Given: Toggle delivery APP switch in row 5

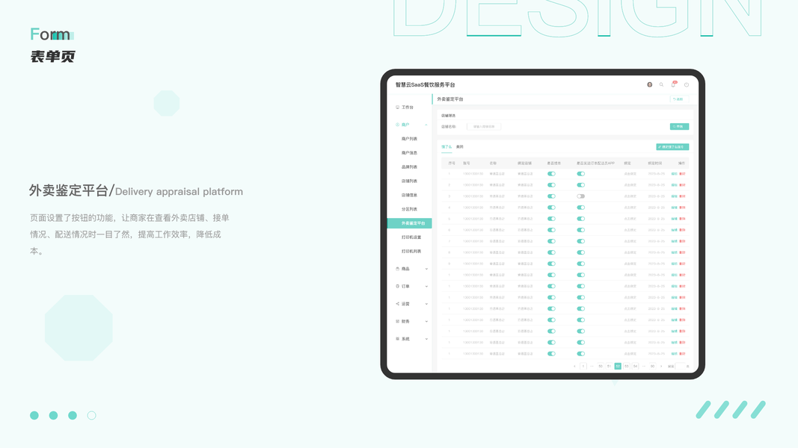Looking at the screenshot, I should tap(580, 219).
